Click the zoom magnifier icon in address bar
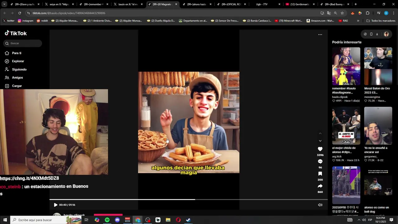Viewport: 398px width, 224px height. (x=336, y=13)
